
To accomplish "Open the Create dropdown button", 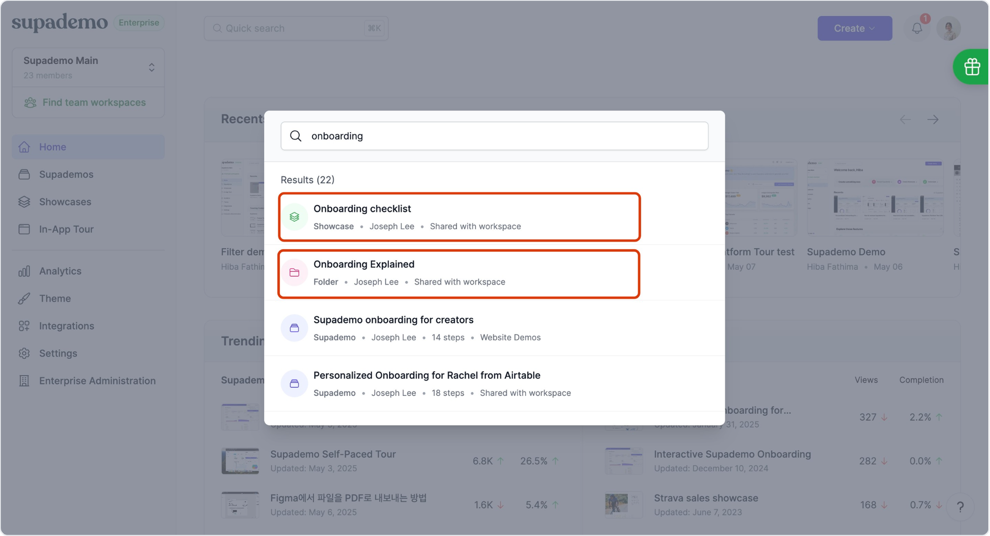I will pyautogui.click(x=854, y=28).
